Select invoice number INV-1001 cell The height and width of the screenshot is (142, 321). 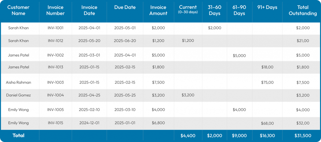click(x=56, y=28)
